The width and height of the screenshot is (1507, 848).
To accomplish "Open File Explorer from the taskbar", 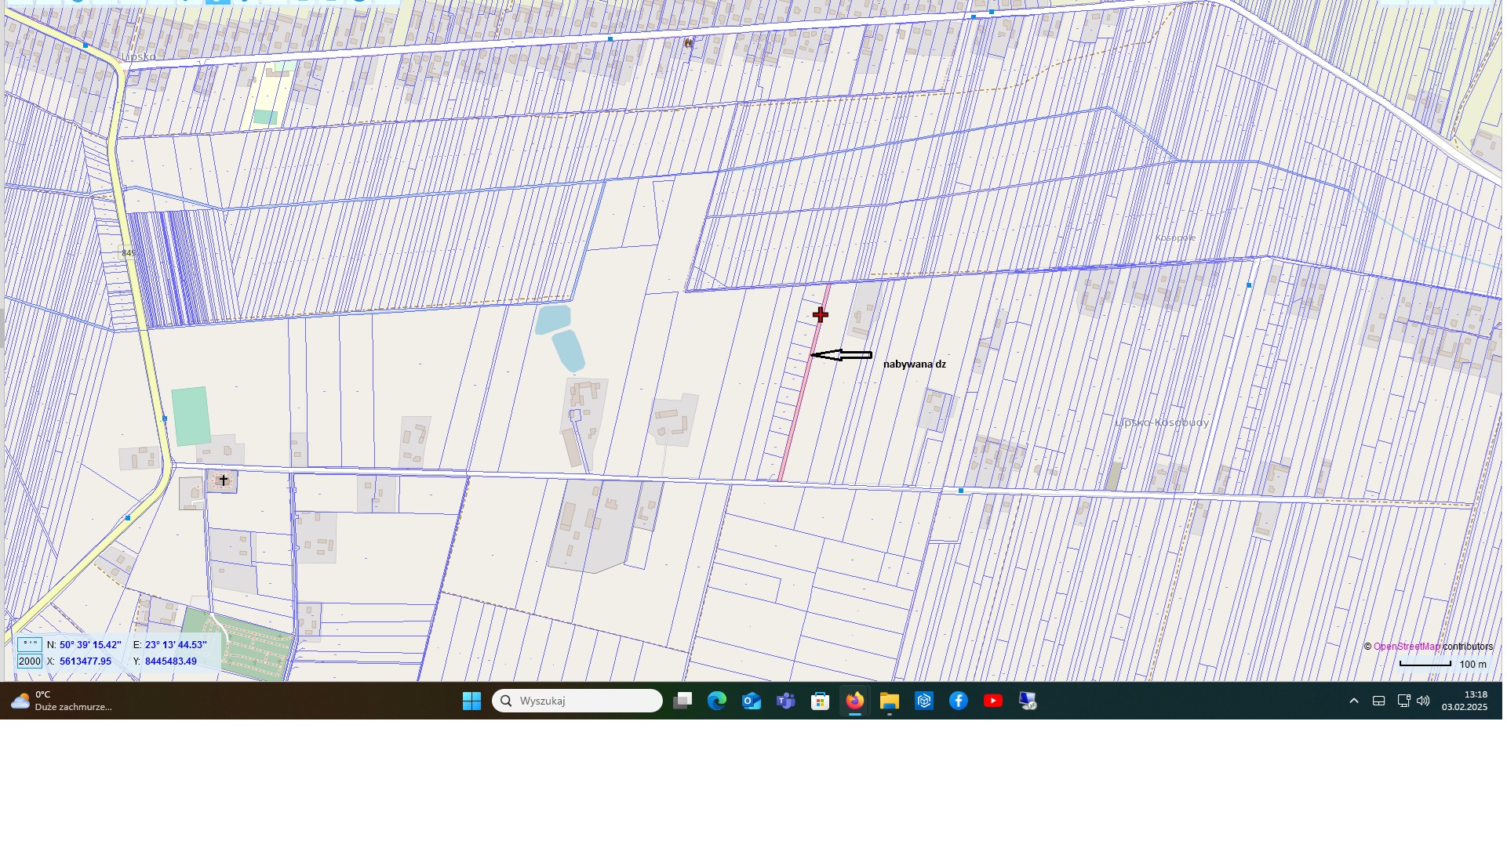I will click(x=889, y=701).
